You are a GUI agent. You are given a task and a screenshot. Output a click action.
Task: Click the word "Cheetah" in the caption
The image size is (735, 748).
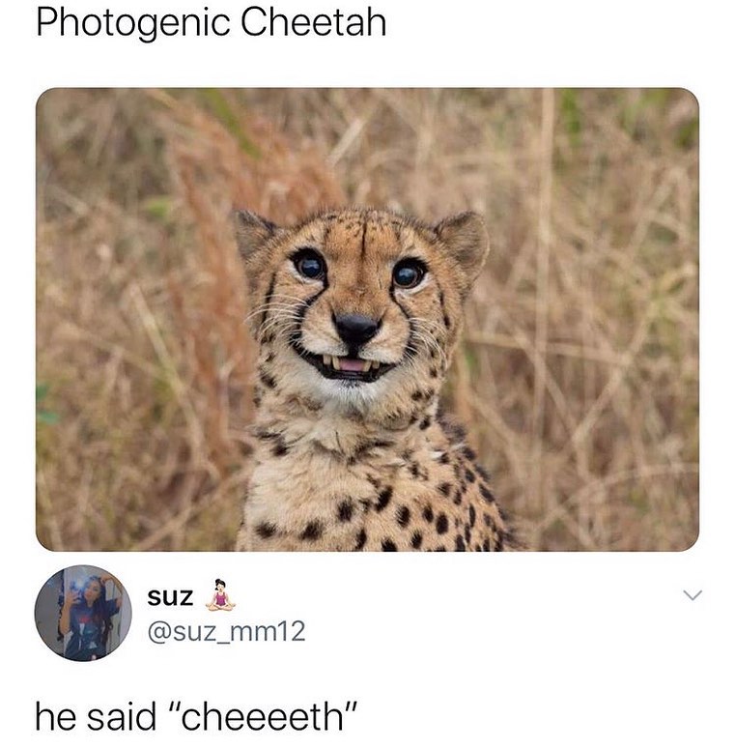point(313,22)
